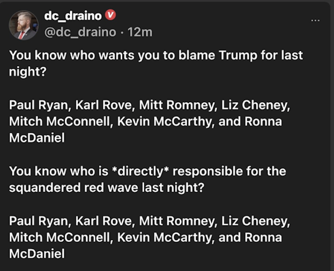
Task: Click Kevin McCarthy in the second names list
Action: pyautogui.click(x=165, y=238)
